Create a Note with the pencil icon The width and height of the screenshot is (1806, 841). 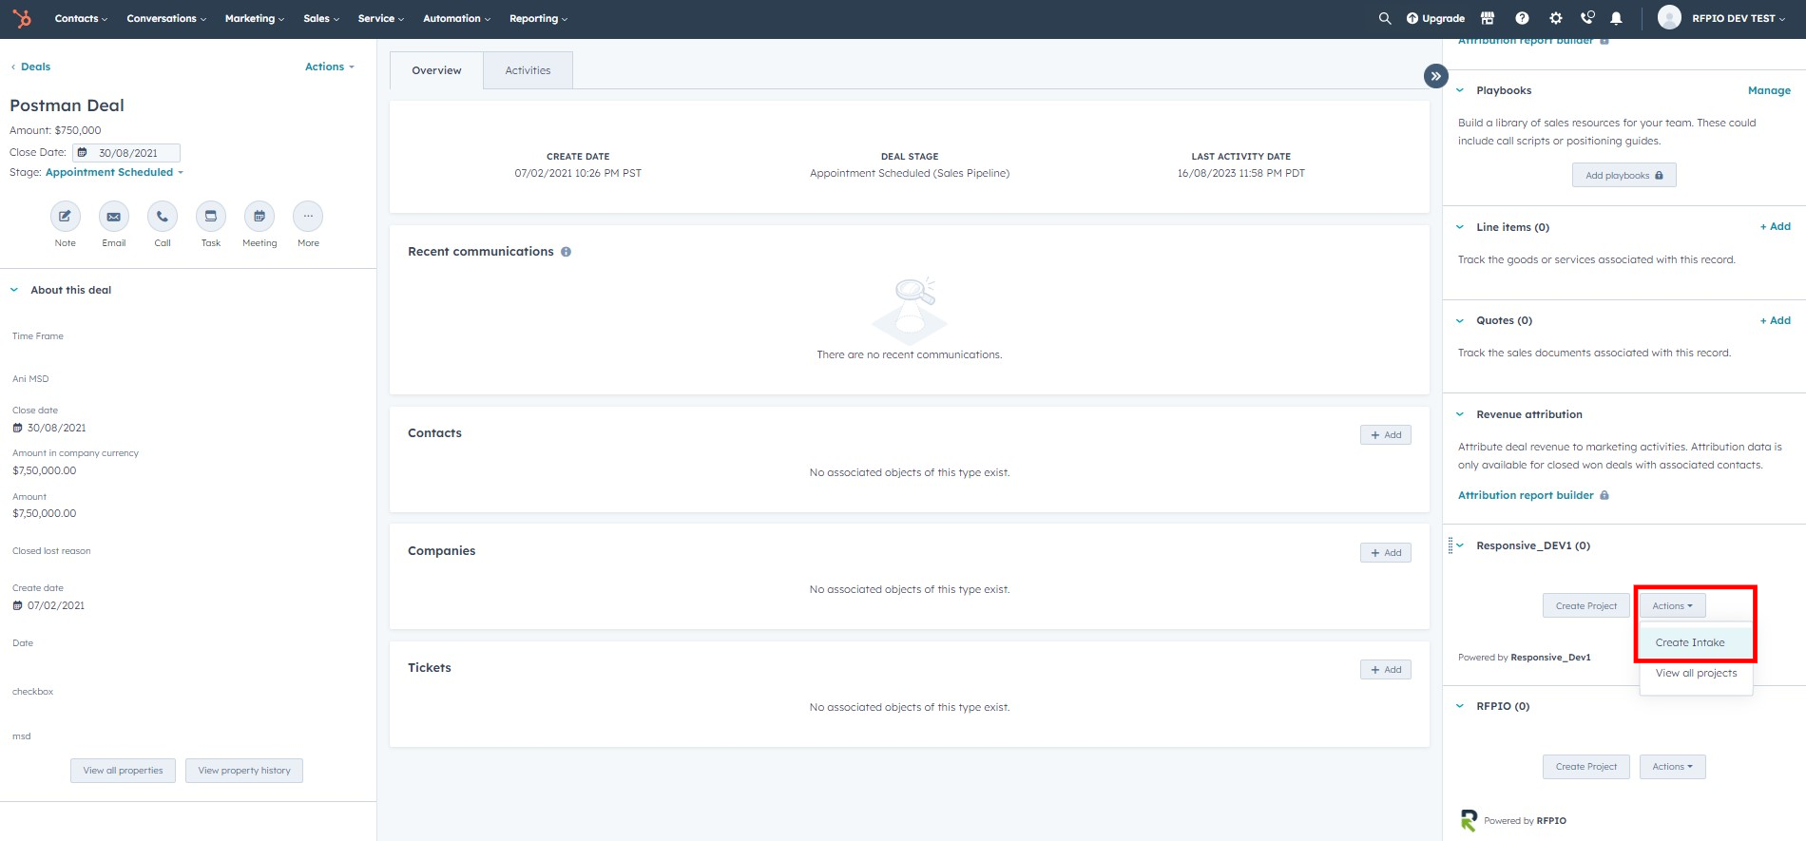click(x=65, y=217)
